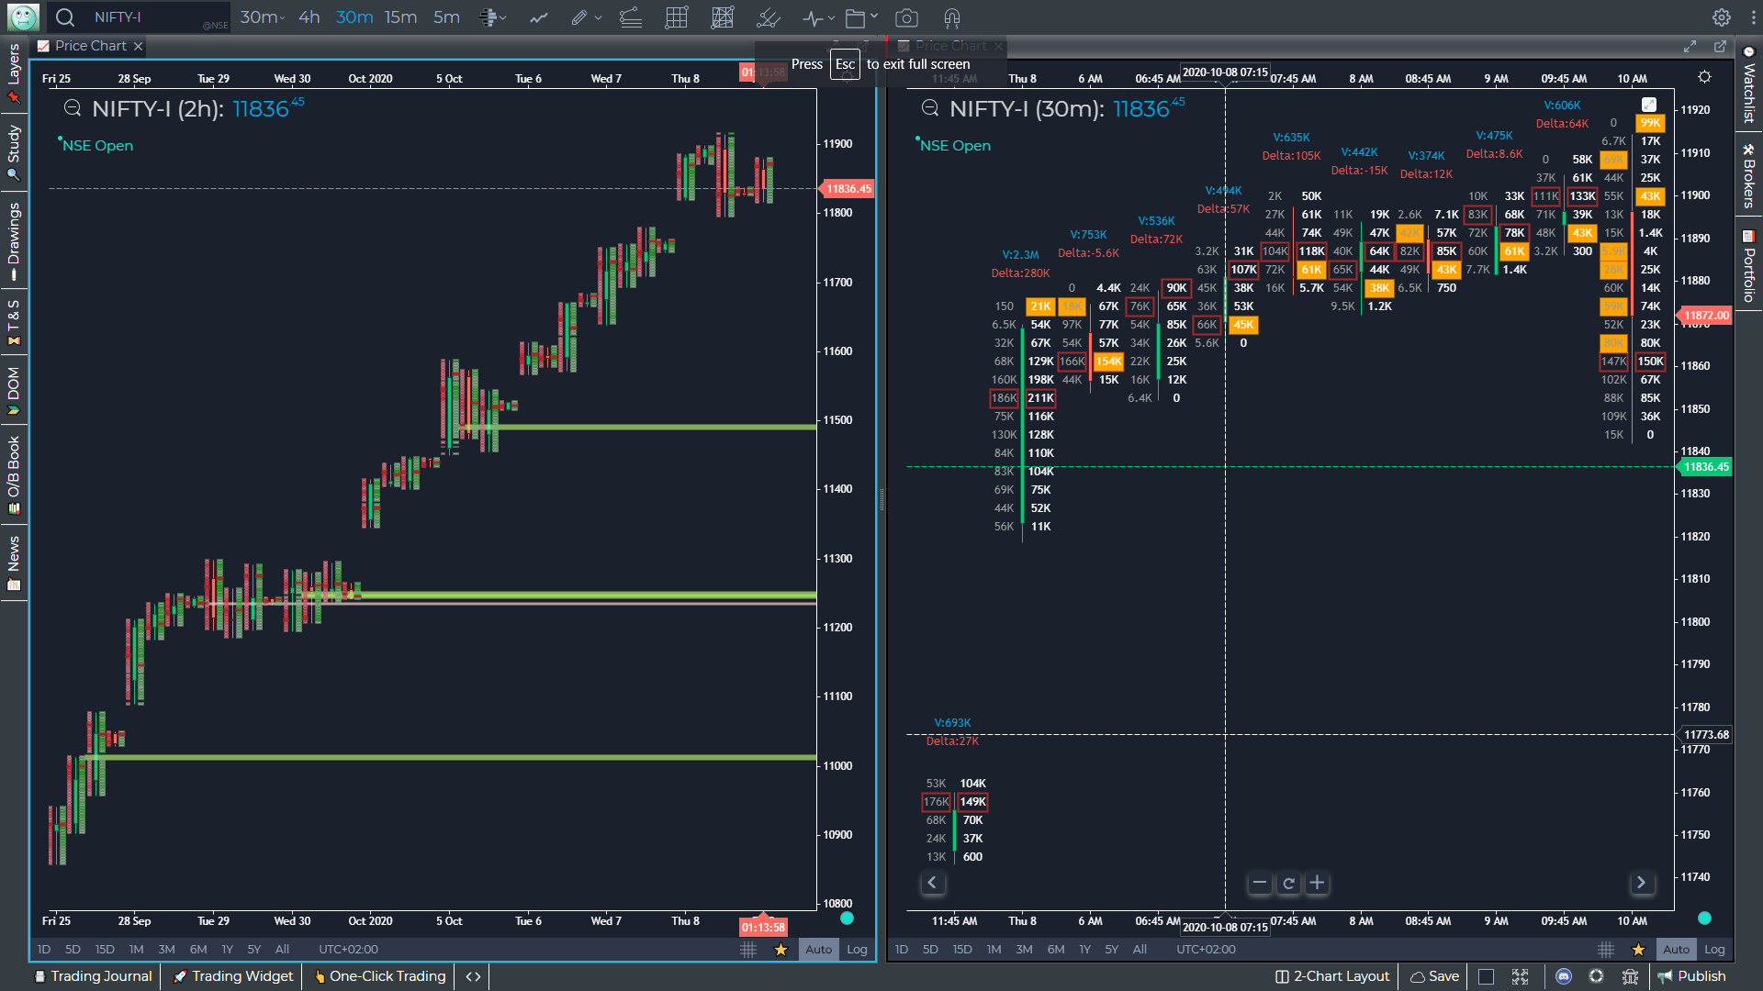The width and height of the screenshot is (1763, 991).
Task: Open the 30m timeframe dropdown
Action: click(x=262, y=17)
